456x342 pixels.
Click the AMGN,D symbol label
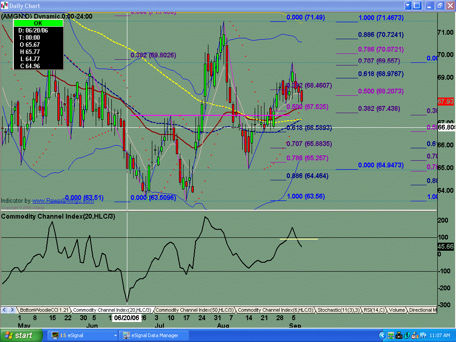click(x=16, y=16)
